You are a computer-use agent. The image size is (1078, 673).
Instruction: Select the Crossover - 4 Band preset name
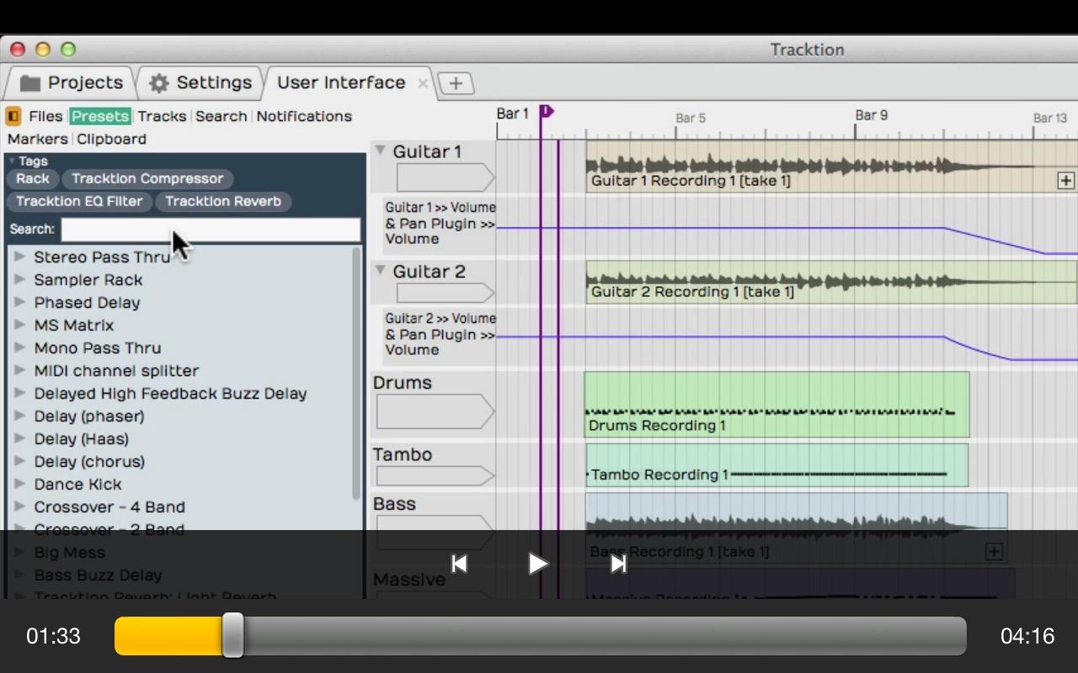[109, 506]
